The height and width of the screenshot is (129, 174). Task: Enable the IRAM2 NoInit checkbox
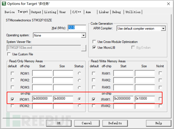point(160,106)
